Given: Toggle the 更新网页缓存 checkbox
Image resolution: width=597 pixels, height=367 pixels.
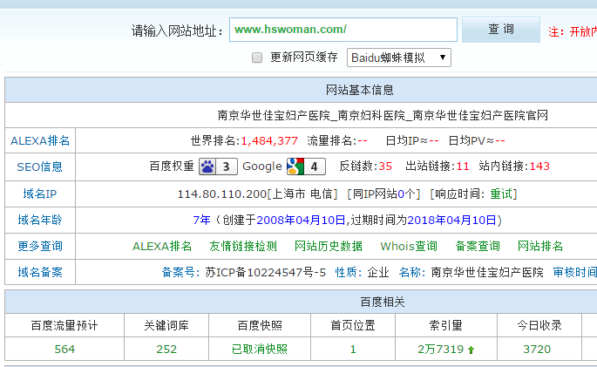Looking at the screenshot, I should point(257,58).
